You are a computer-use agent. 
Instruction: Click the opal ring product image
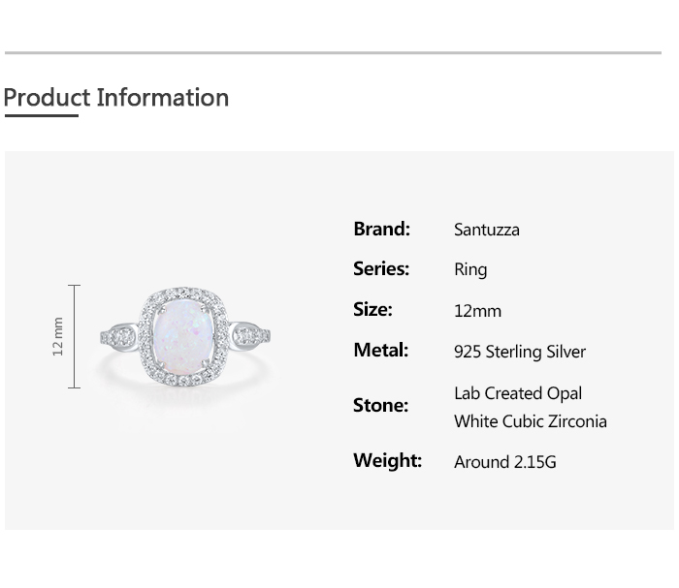[x=183, y=337]
